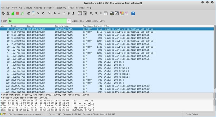Open the Telephony menu
The width and height of the screenshot is (216, 117).
click(x=61, y=8)
